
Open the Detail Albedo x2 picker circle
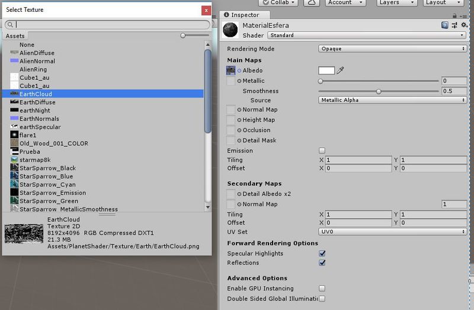click(239, 194)
